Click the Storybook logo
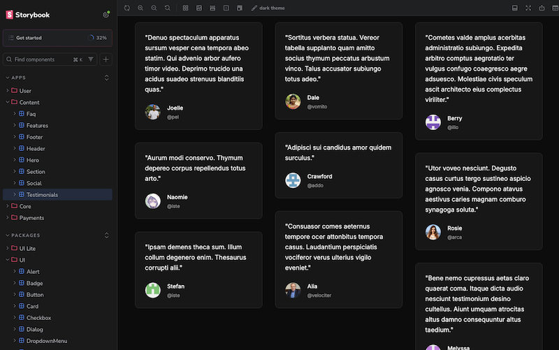Screen dimensions: 559x350 click(28, 15)
